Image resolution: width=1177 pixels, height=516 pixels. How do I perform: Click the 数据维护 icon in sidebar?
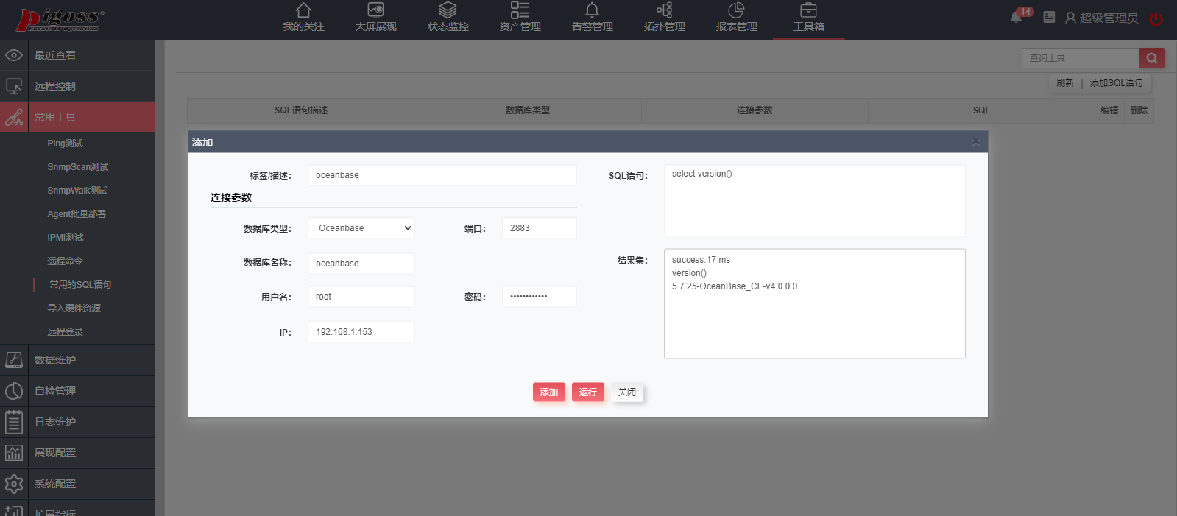14,360
